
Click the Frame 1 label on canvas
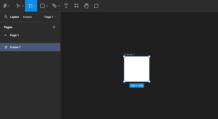coord(129,54)
